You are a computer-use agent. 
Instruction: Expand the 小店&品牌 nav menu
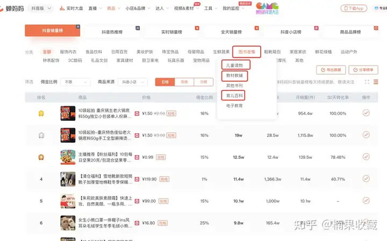[138, 9]
